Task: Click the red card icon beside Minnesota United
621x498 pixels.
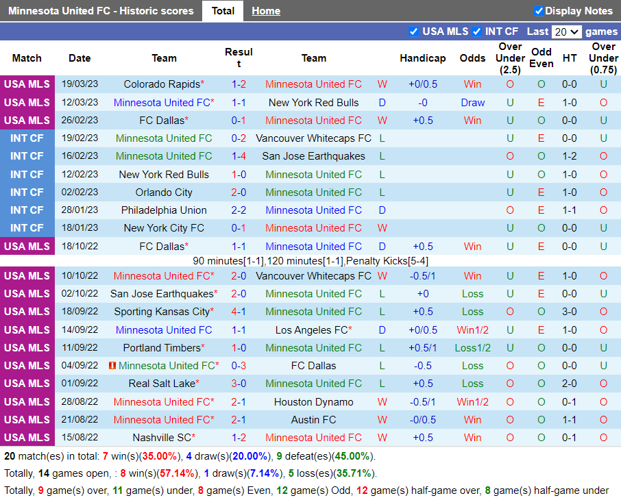Action: click(x=113, y=366)
